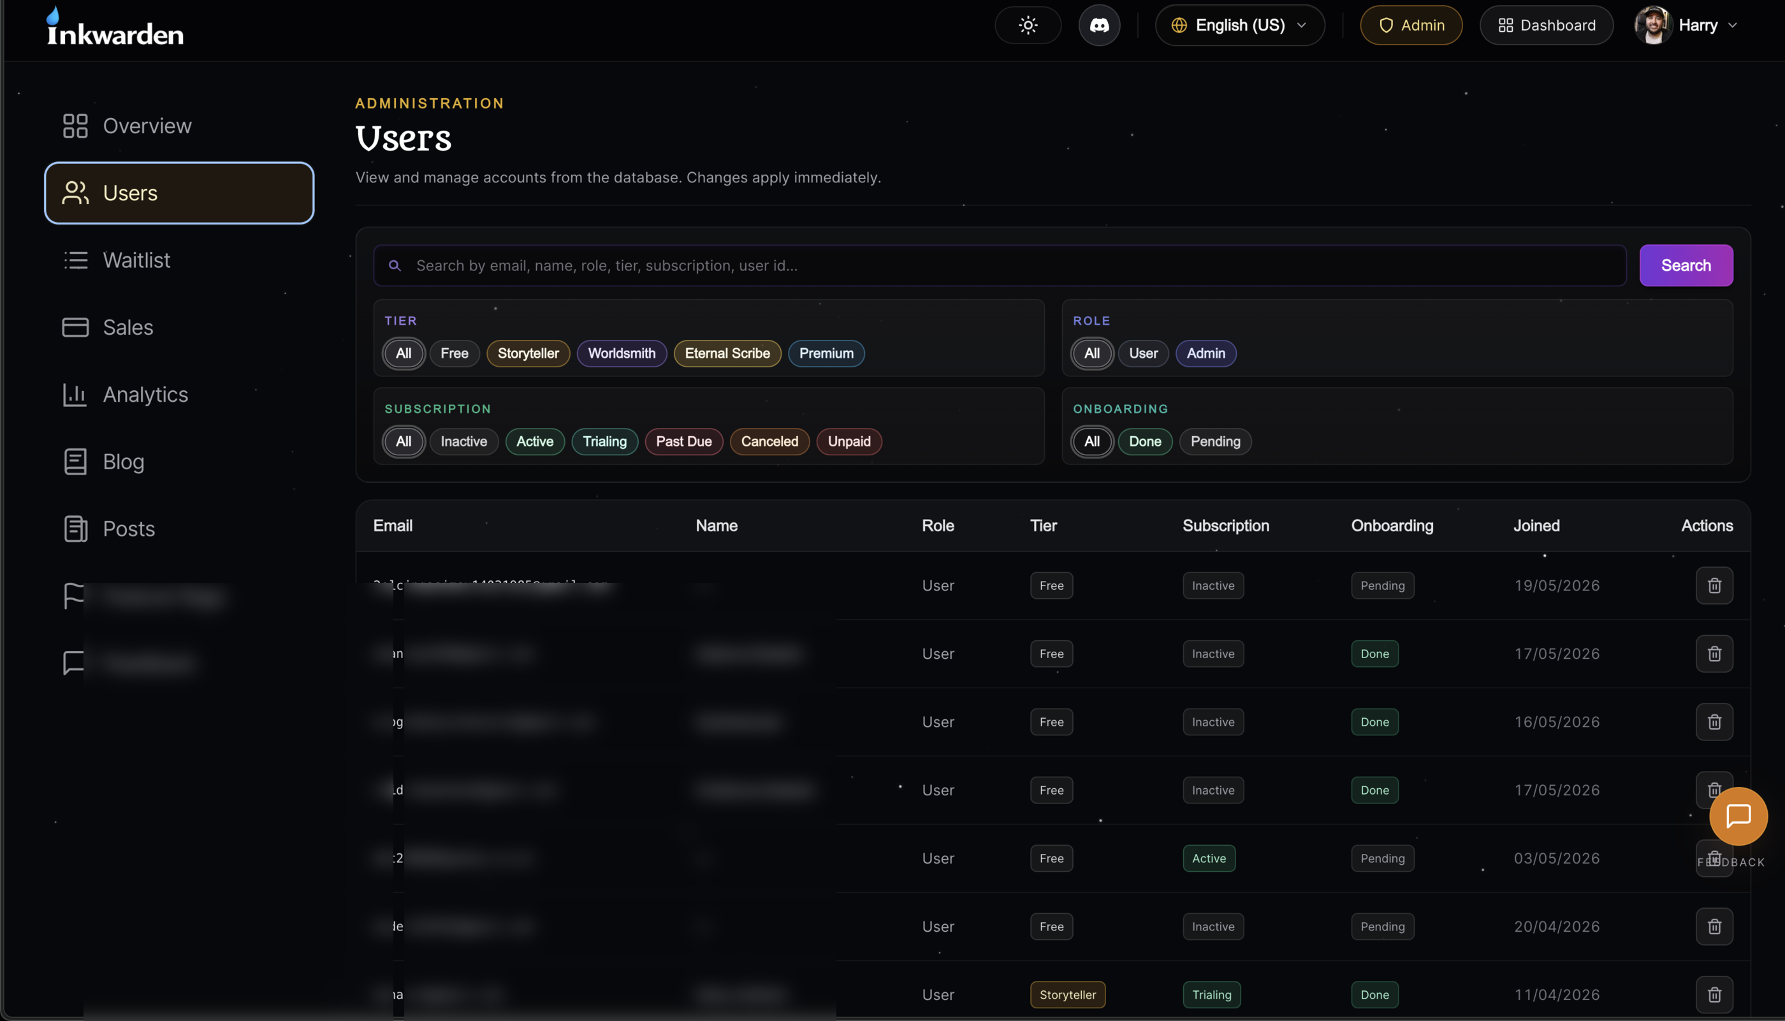Select the All role filter

1092,353
